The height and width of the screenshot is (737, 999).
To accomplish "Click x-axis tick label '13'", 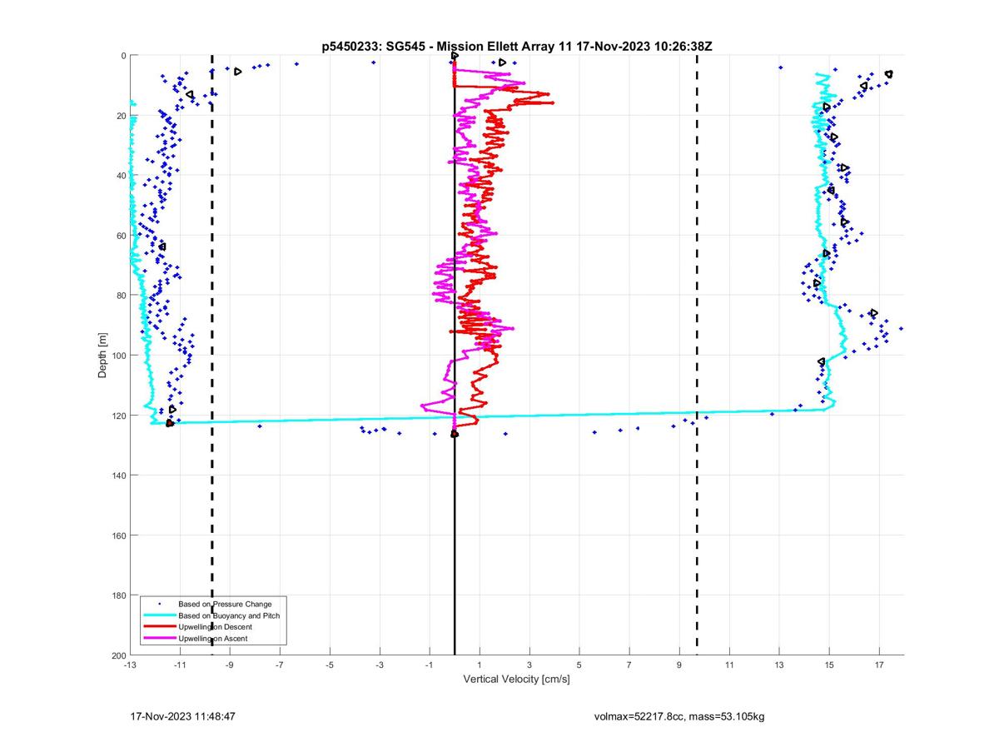I will point(779,665).
